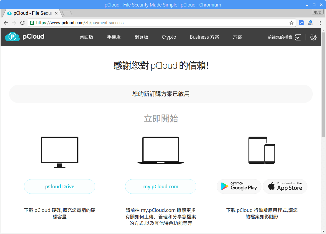
Task: Click the tablet and phone illustration for mobile apps
Action: 261,150
